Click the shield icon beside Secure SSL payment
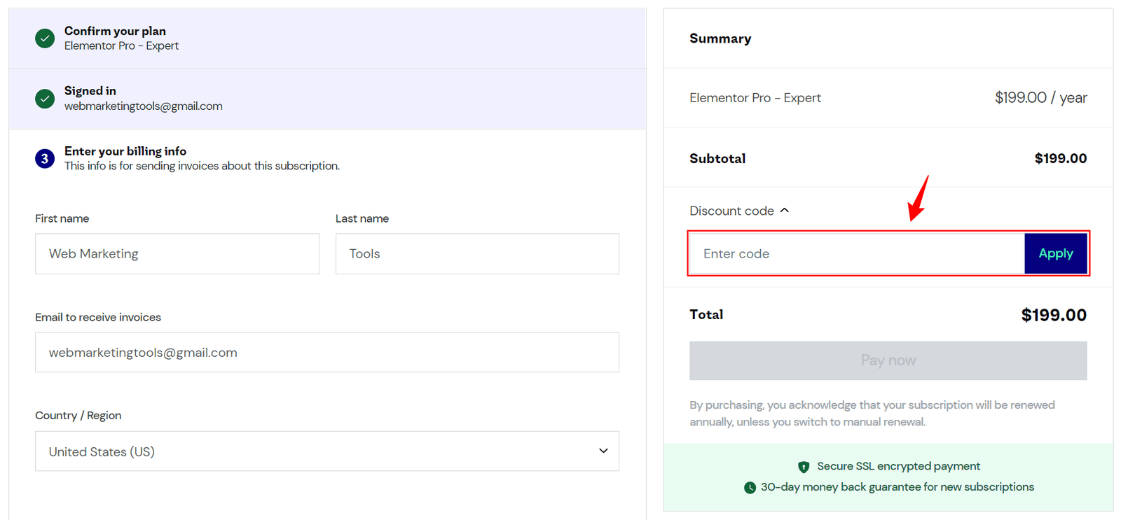The image size is (1121, 520). click(x=804, y=467)
